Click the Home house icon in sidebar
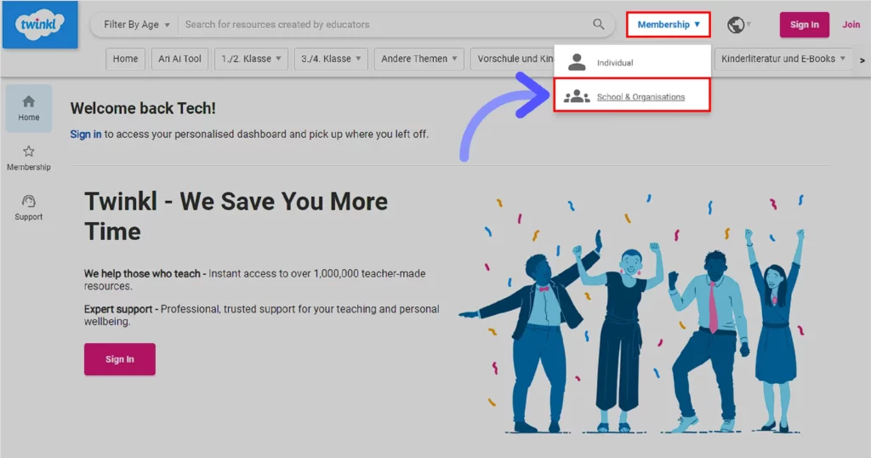 tap(28, 101)
